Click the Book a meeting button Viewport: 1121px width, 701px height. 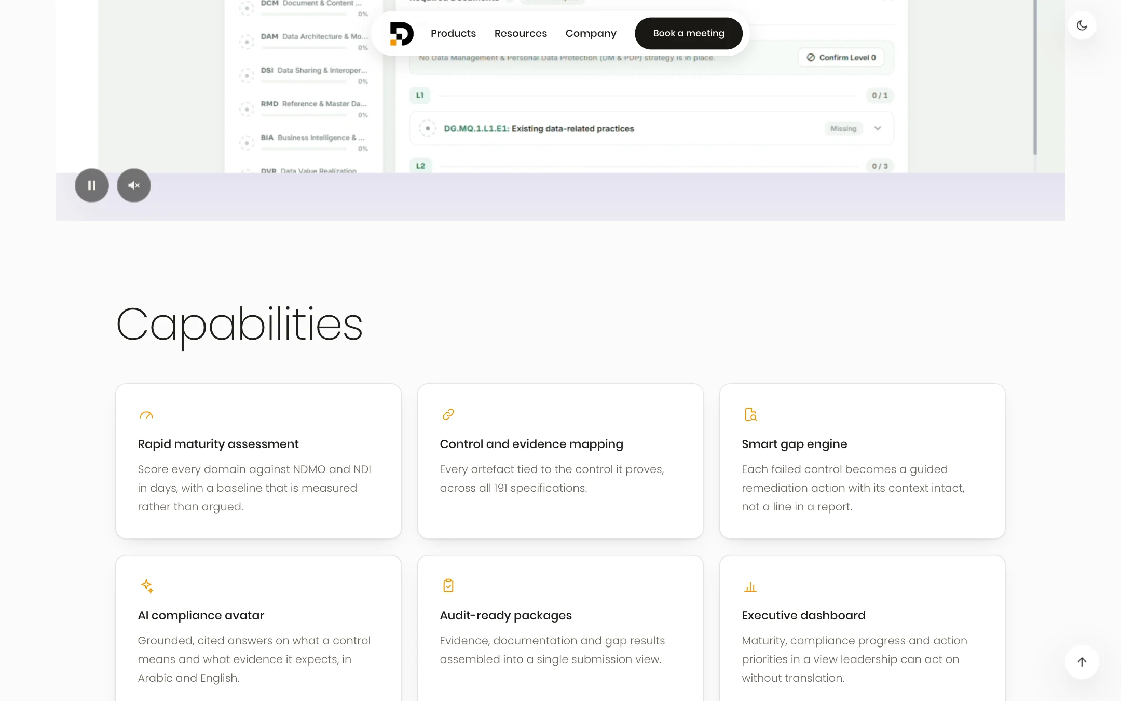pyautogui.click(x=688, y=33)
